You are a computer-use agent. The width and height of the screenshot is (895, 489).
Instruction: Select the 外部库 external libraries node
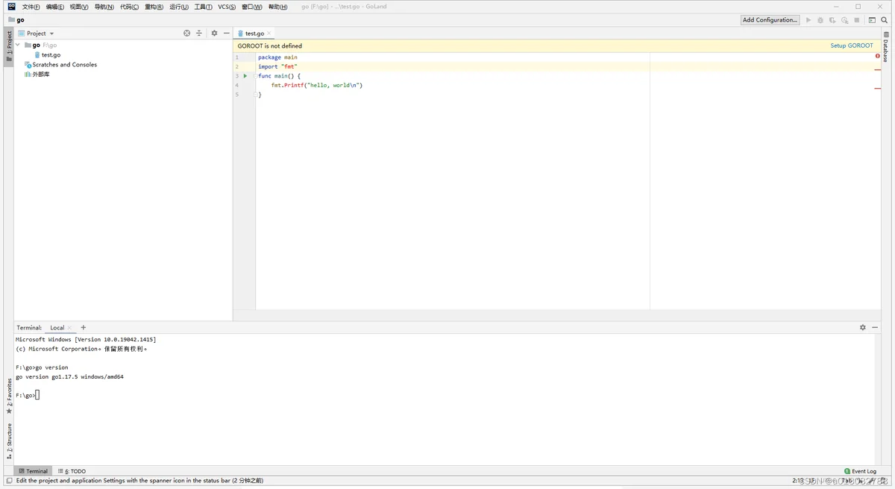click(x=37, y=75)
